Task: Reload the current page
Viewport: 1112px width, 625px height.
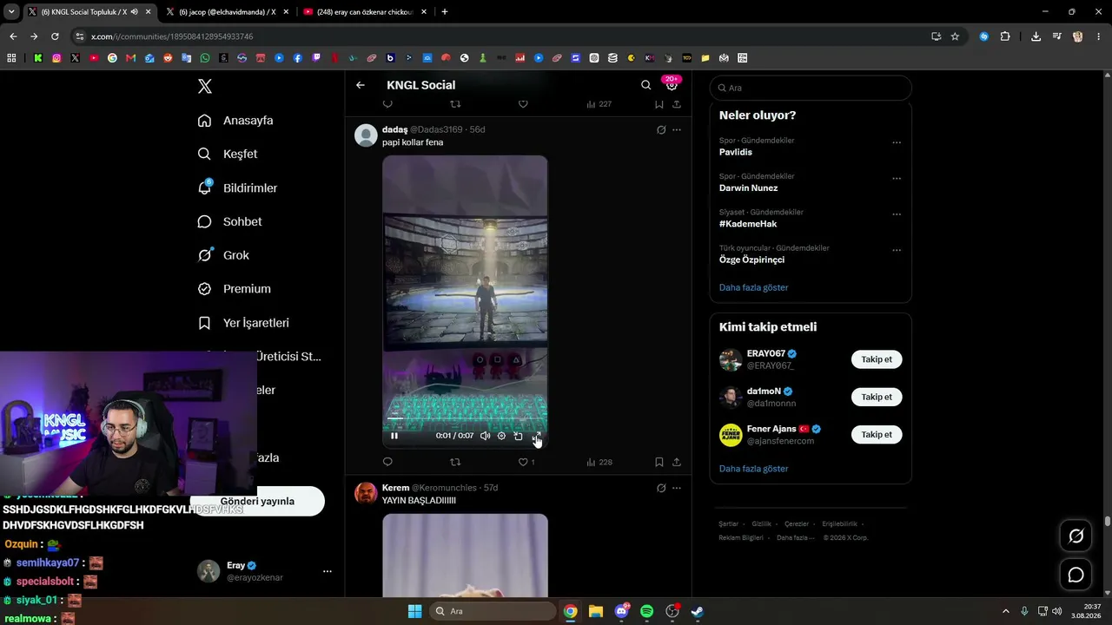Action: 55,36
